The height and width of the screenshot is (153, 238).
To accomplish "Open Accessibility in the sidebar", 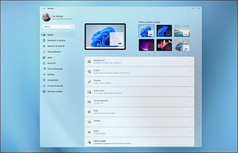I will point(58,80).
